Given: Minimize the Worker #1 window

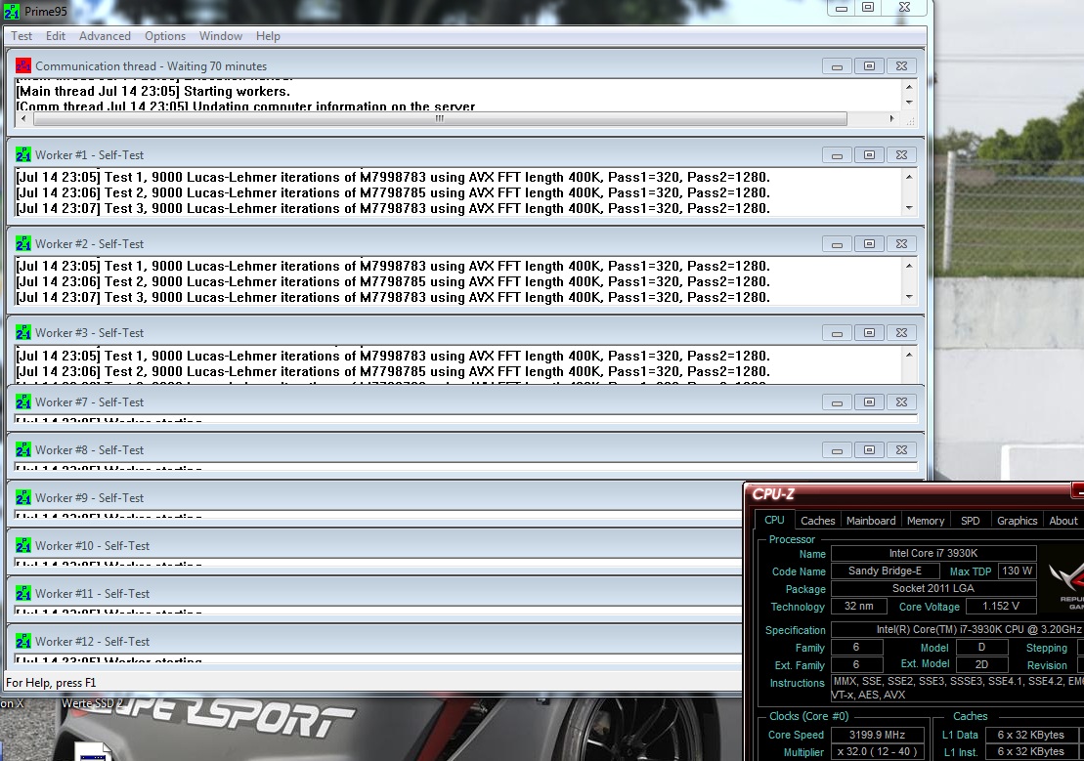Looking at the screenshot, I should coord(837,154).
